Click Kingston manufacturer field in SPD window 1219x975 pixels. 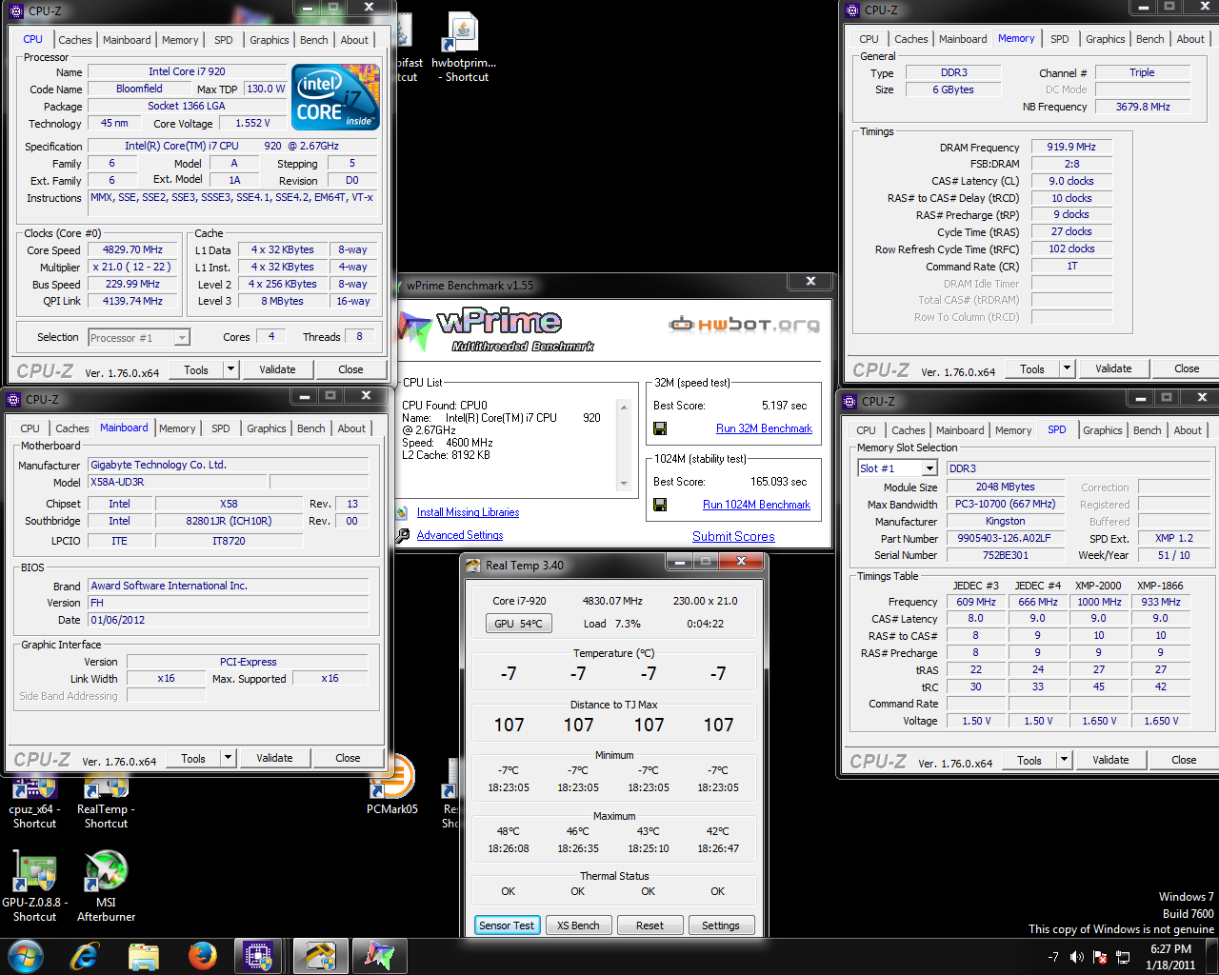tap(1006, 521)
